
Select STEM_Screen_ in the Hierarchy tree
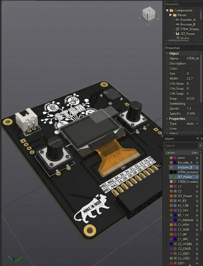(x=190, y=29)
